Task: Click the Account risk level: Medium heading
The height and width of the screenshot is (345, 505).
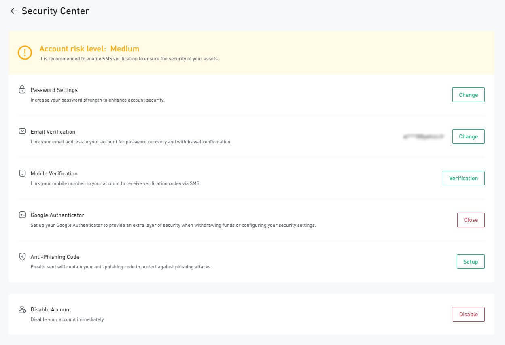Action: pyautogui.click(x=89, y=49)
